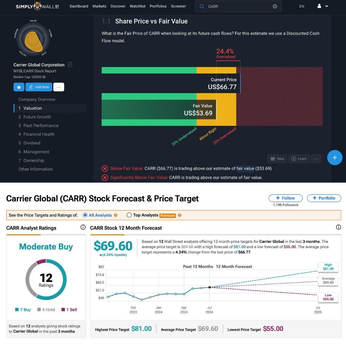Click the $69.60 average price target headline

click(x=113, y=246)
